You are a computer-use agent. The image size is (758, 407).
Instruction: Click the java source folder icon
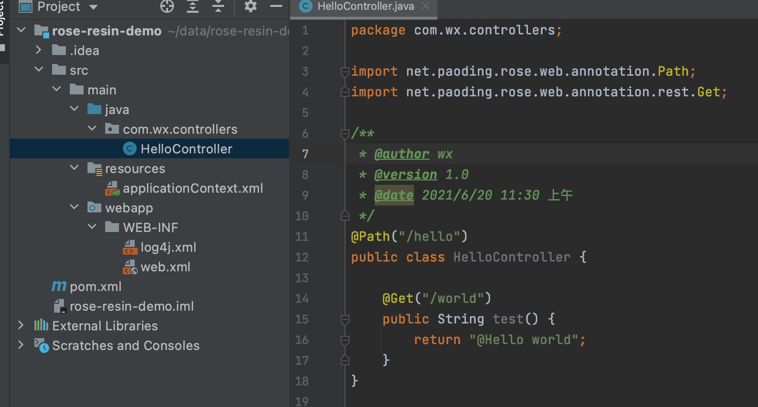(94, 109)
